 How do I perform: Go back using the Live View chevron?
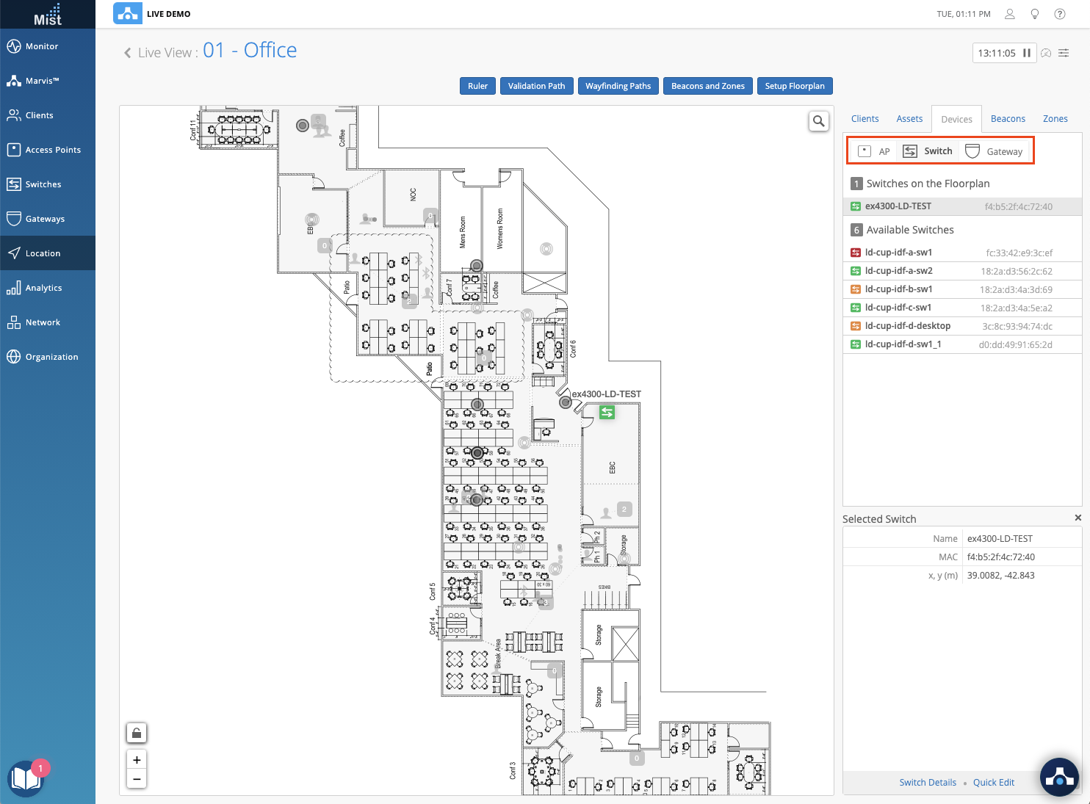[x=128, y=53]
